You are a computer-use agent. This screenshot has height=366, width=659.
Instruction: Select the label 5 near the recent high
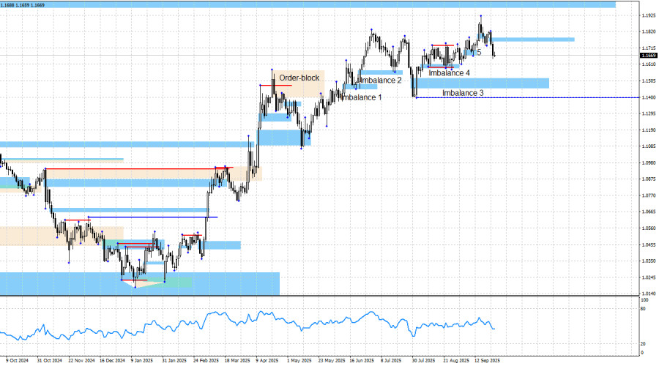pyautogui.click(x=479, y=53)
